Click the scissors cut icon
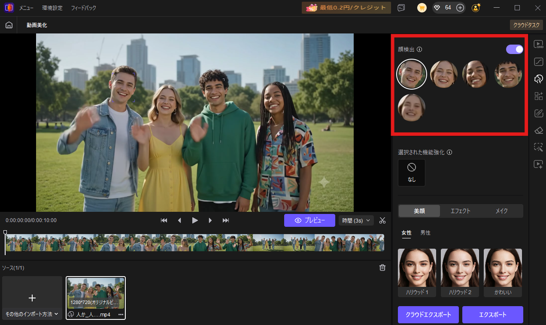Screen dimensions: 546x325 pos(382,220)
